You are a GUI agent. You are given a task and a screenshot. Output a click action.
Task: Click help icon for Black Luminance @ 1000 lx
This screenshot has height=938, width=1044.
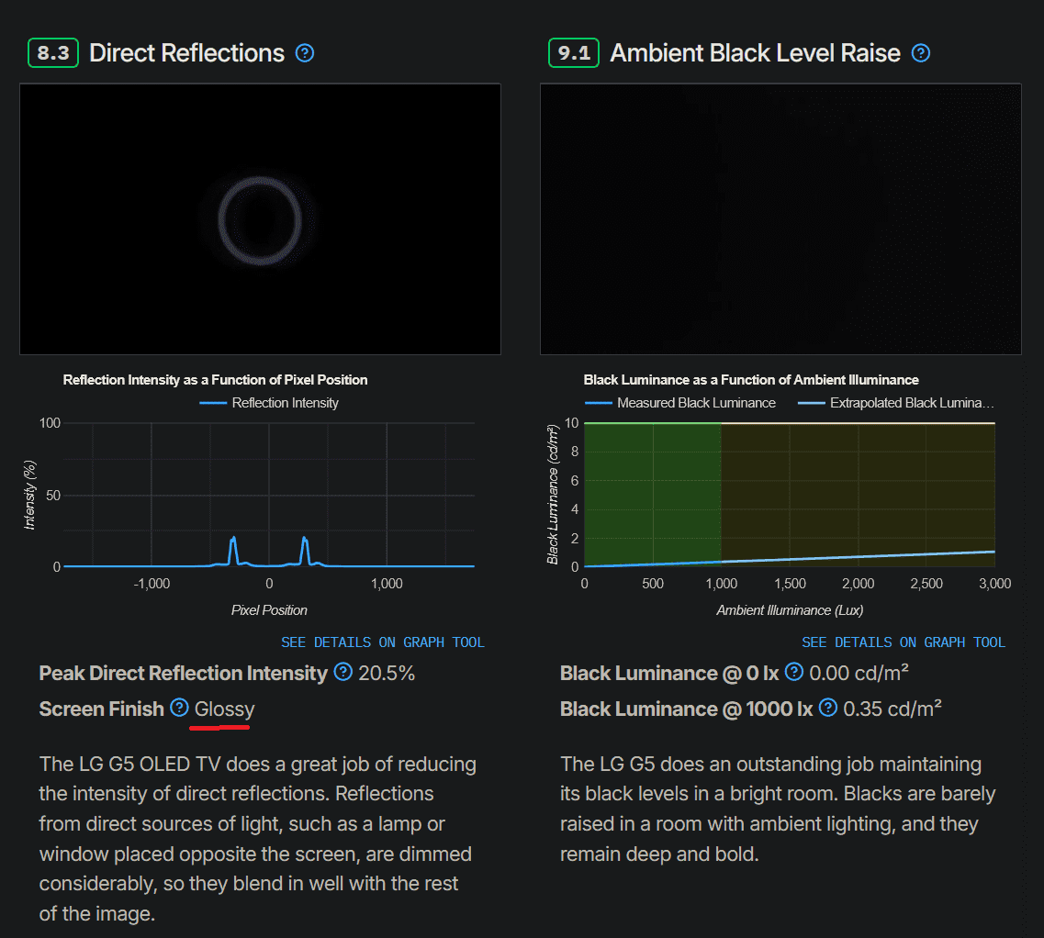pyautogui.click(x=828, y=709)
